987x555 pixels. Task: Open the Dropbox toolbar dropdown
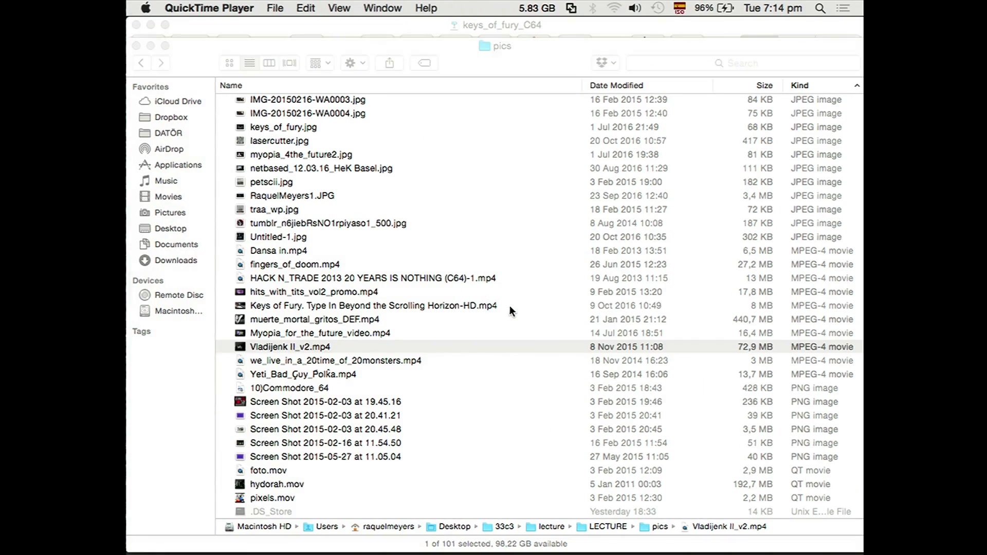[606, 63]
